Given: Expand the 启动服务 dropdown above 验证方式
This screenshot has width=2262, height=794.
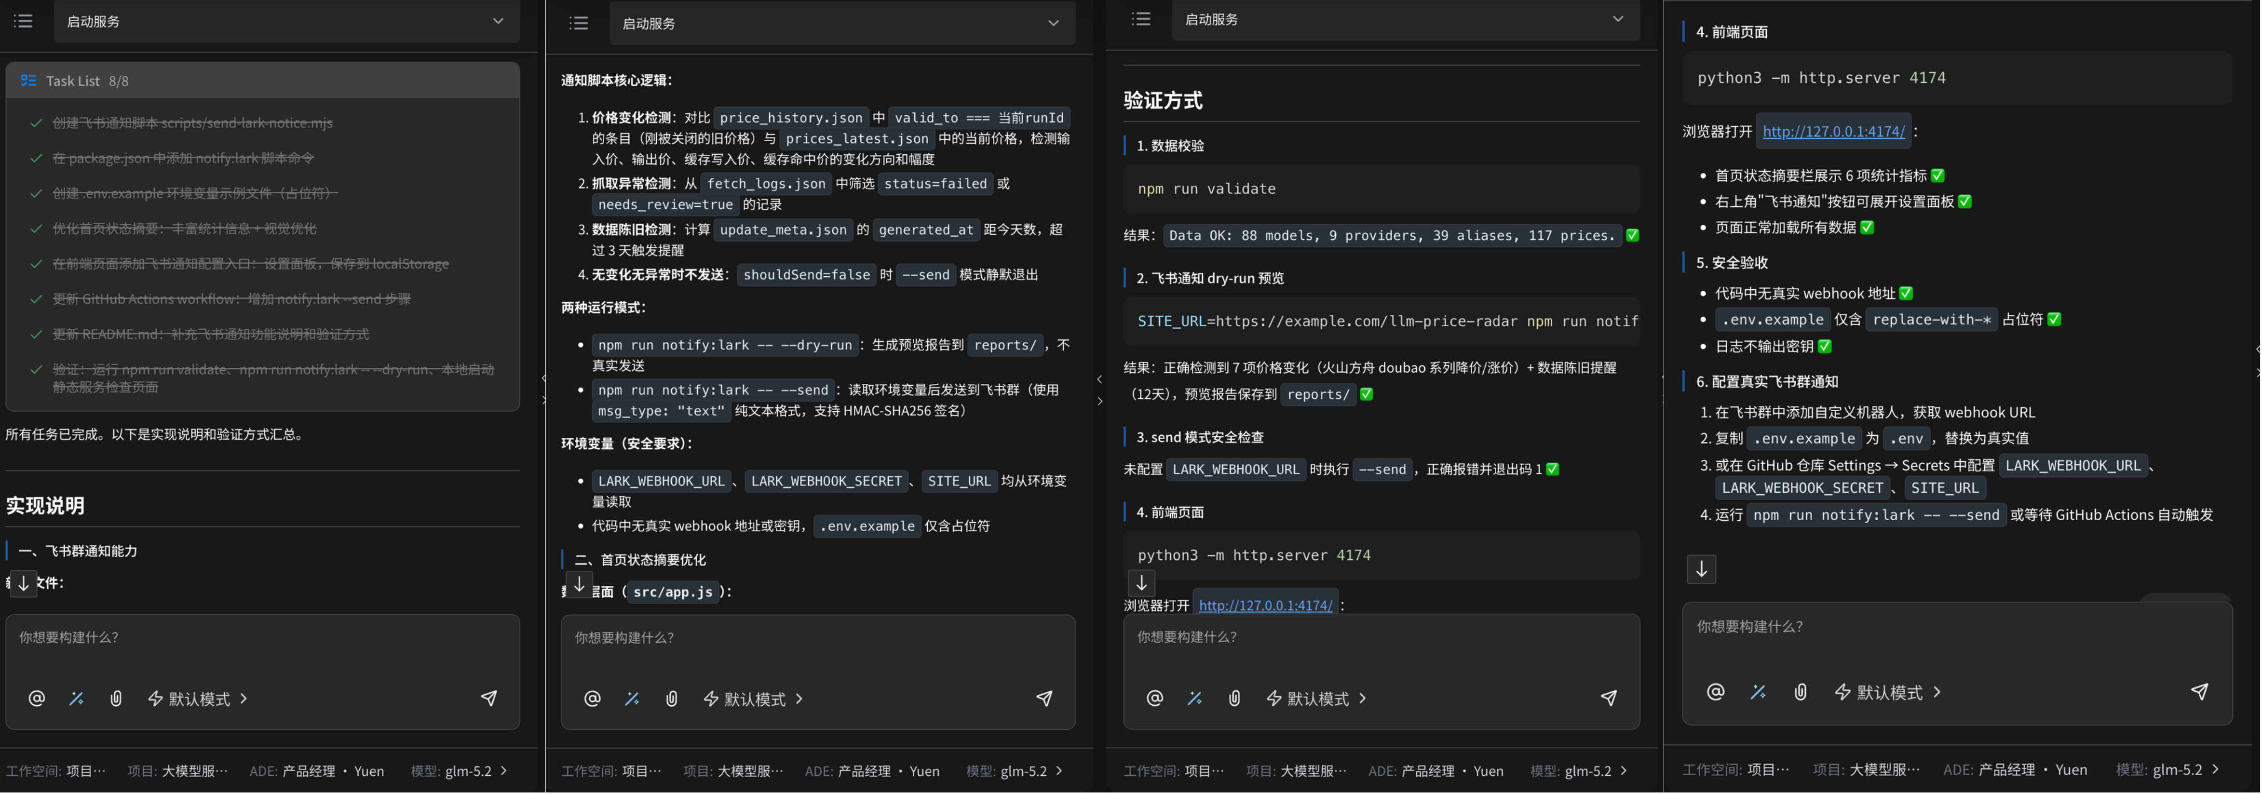Looking at the screenshot, I should 1405,19.
